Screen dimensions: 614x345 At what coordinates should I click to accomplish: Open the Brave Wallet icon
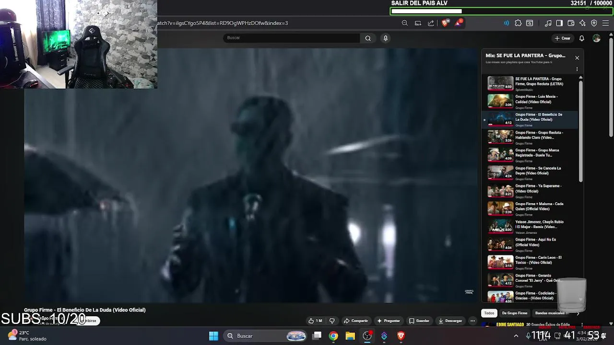[x=571, y=23]
